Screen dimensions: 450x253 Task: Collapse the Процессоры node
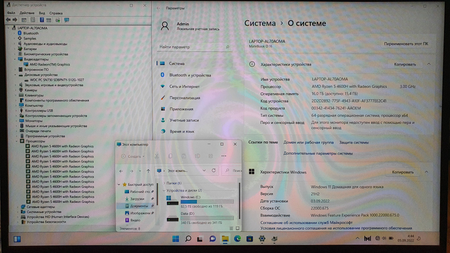coord(16,141)
